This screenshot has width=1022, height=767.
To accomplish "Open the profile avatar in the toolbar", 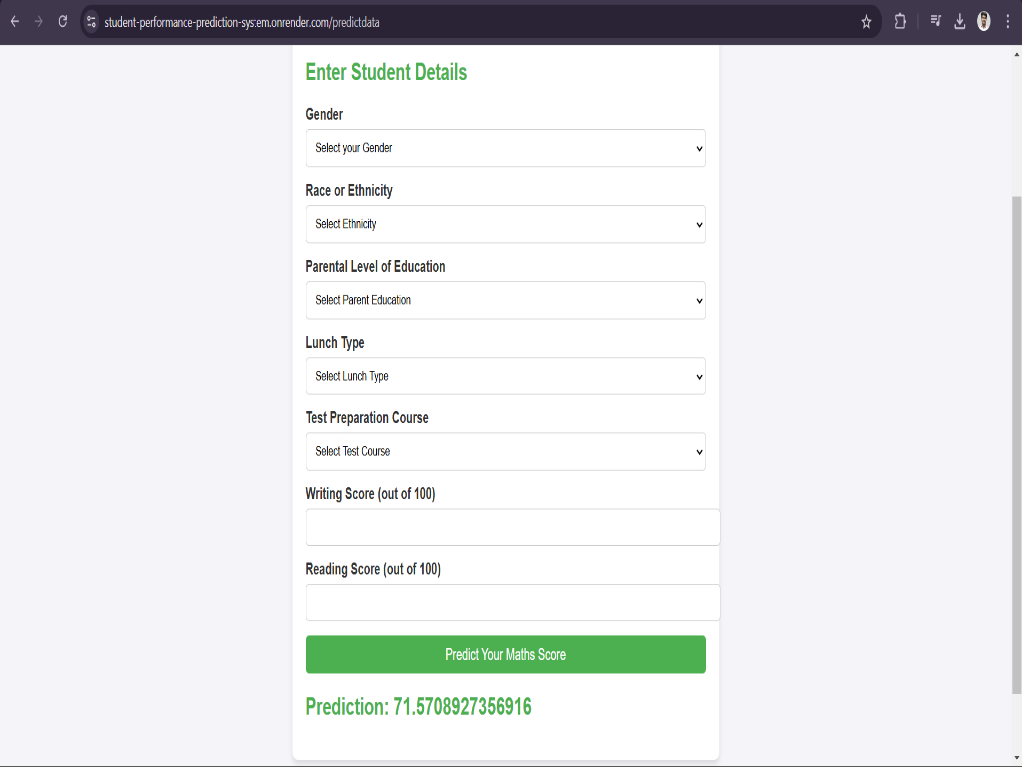I will [x=983, y=22].
